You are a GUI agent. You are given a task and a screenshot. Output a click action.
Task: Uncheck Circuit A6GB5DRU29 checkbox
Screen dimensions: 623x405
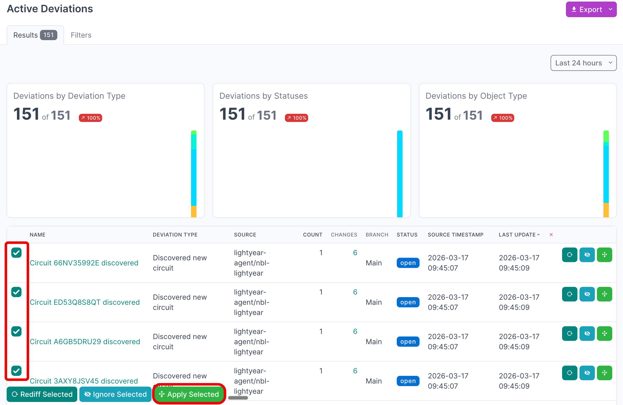point(16,331)
